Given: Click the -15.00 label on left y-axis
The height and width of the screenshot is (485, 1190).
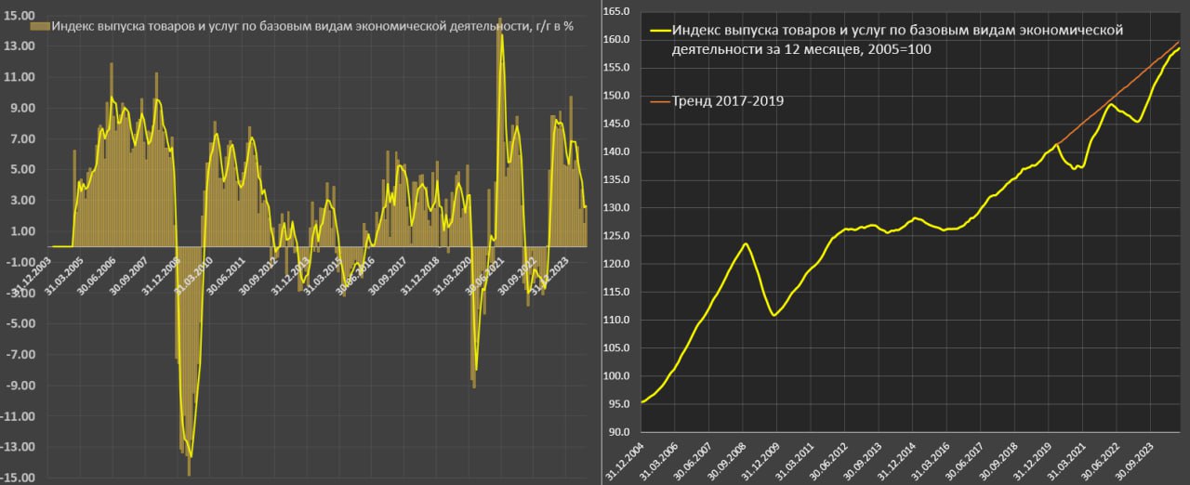Looking at the screenshot, I should 19,478.
